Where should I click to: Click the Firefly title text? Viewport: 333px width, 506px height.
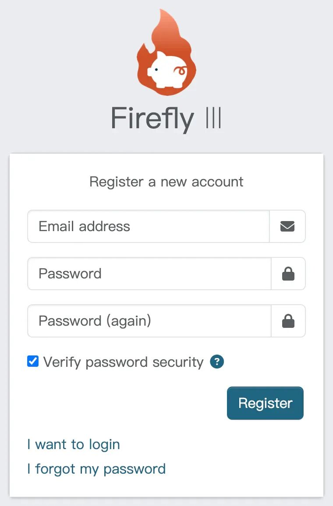point(152,119)
